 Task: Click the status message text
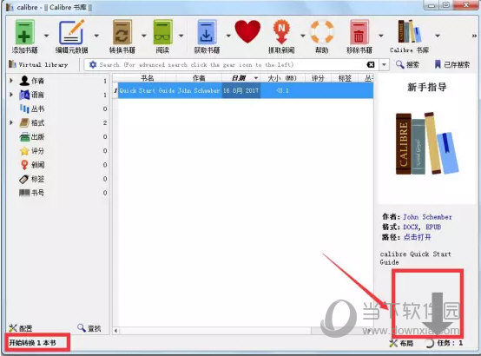[x=32, y=342]
